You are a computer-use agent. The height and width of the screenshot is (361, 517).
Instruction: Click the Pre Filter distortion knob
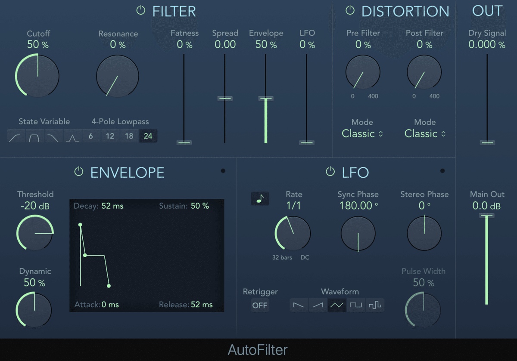point(363,72)
